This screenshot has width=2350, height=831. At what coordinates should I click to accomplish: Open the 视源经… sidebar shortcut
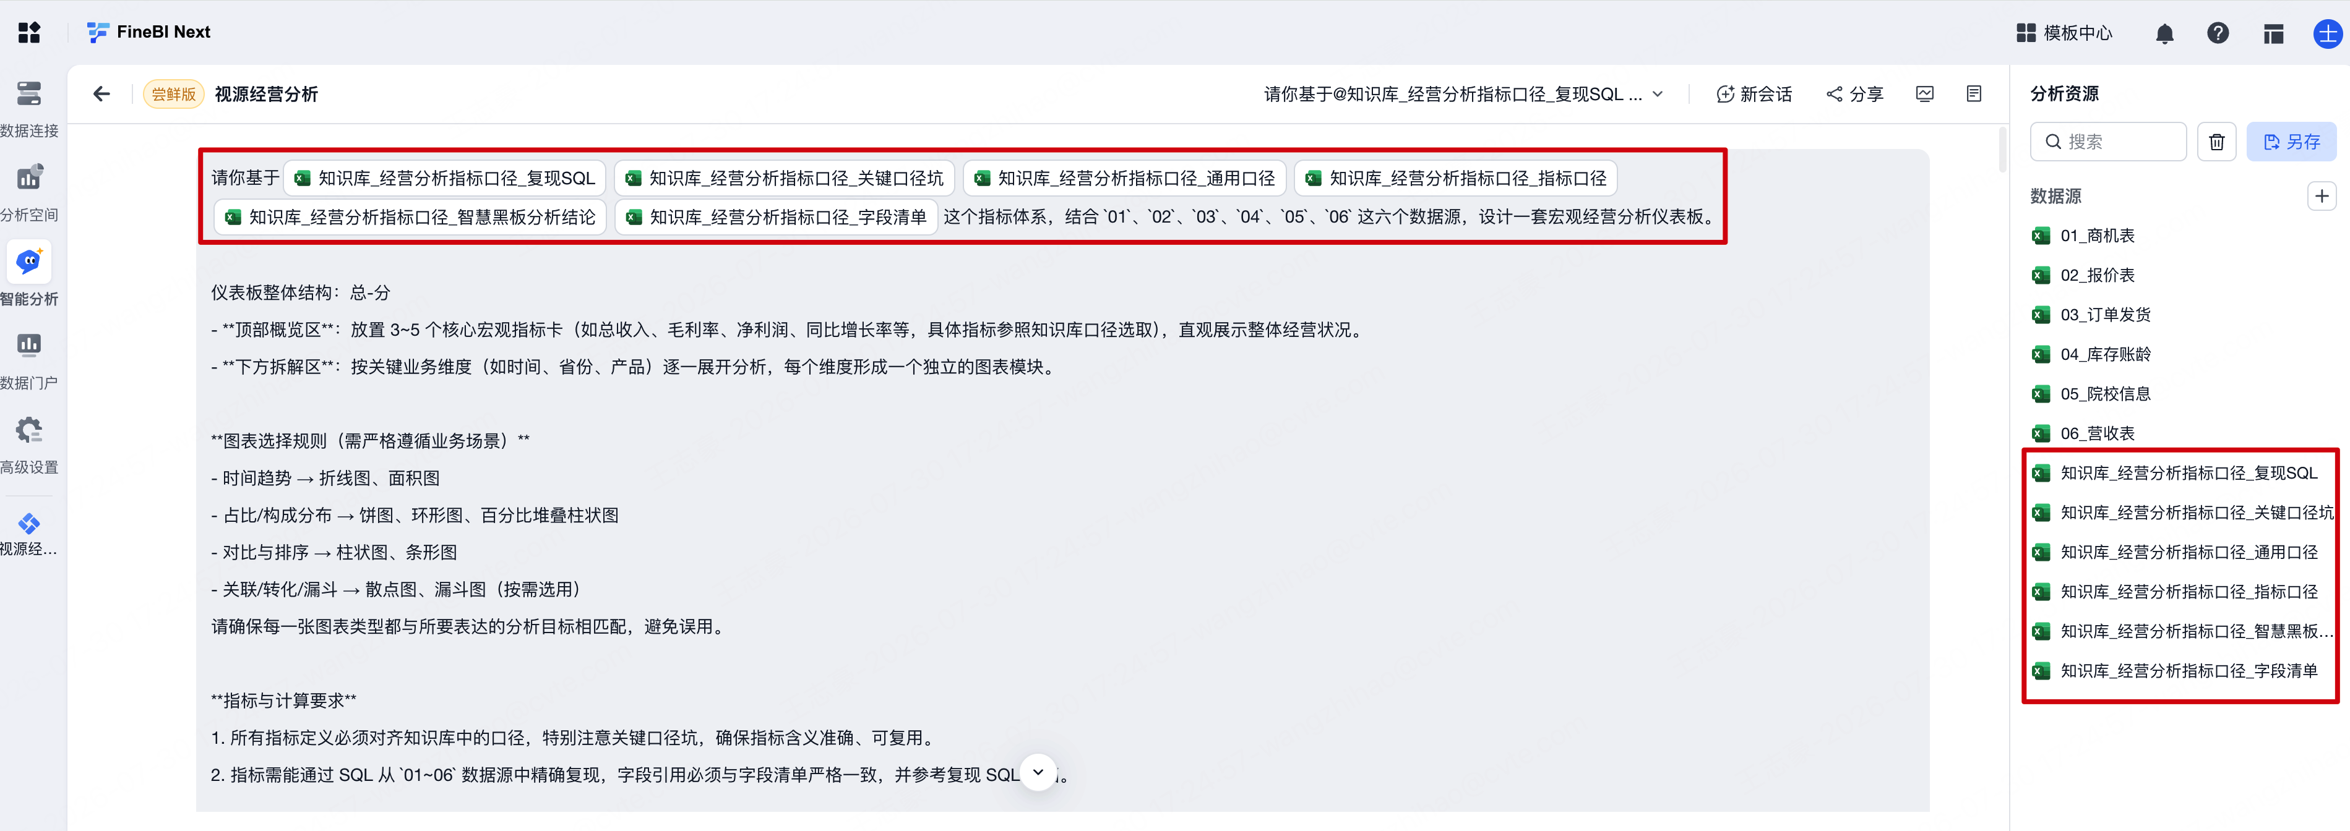29,533
